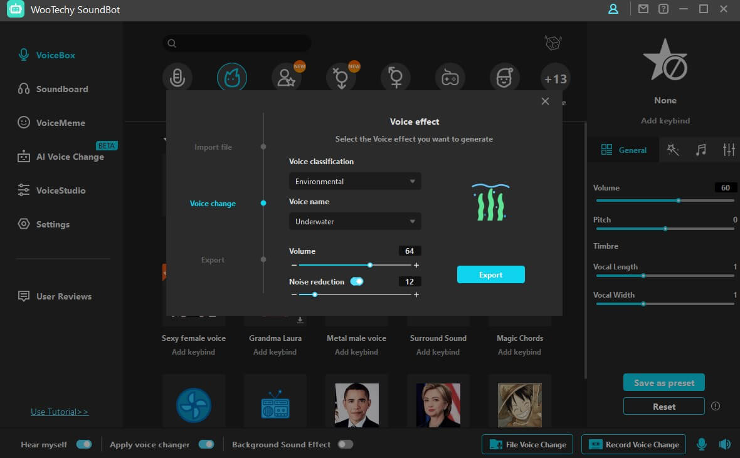This screenshot has height=458, width=740.
Task: Enable Background Sound Effect toggle
Action: coord(345,444)
